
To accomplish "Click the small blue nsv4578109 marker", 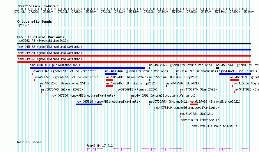I will pyautogui.click(x=155, y=111).
